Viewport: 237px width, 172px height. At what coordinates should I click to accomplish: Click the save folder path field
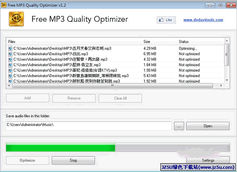click(89, 126)
